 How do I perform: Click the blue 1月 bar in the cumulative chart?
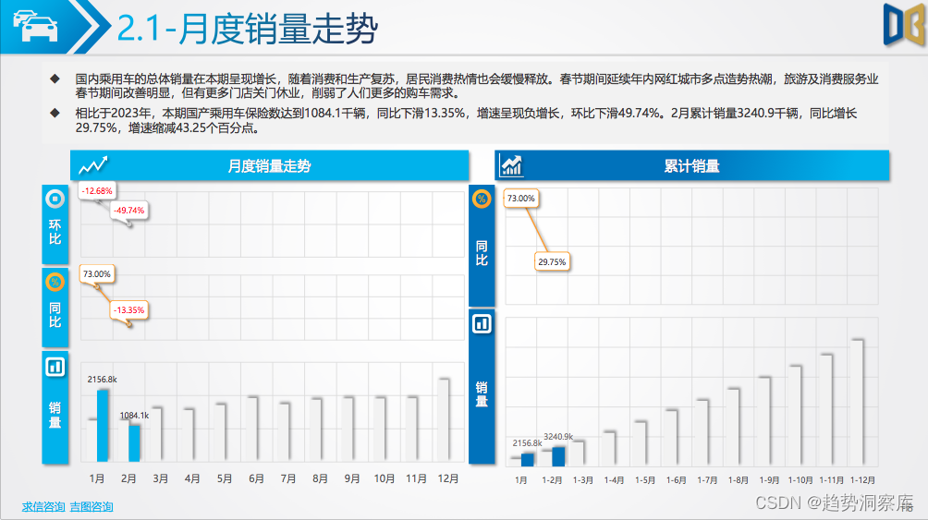click(528, 460)
